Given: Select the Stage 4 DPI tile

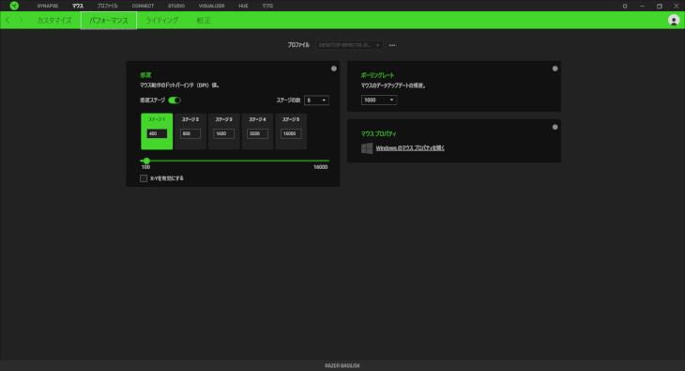Looking at the screenshot, I should [257, 131].
